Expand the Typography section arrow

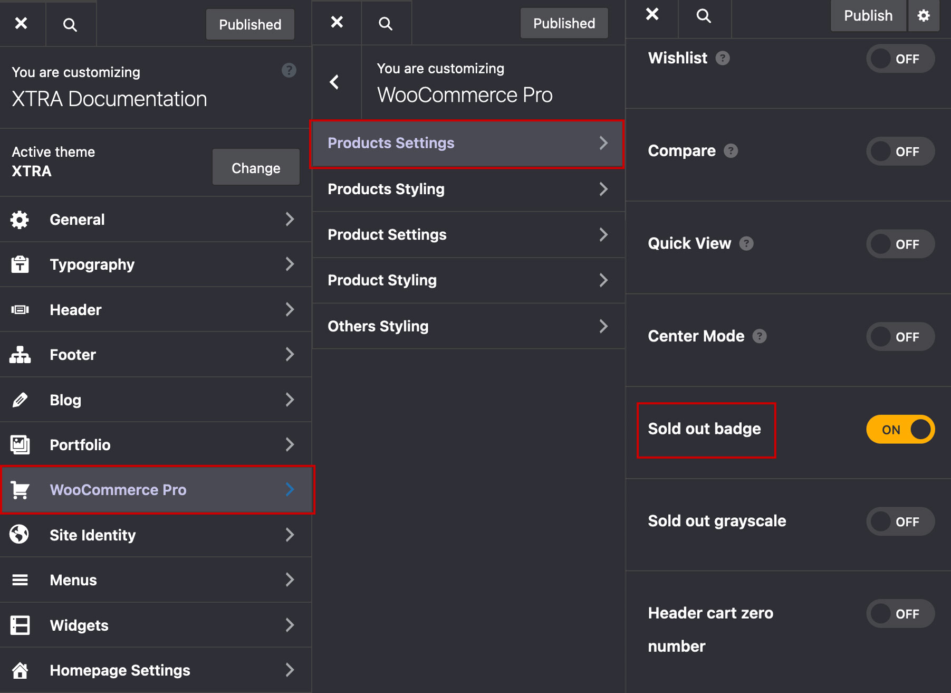289,264
